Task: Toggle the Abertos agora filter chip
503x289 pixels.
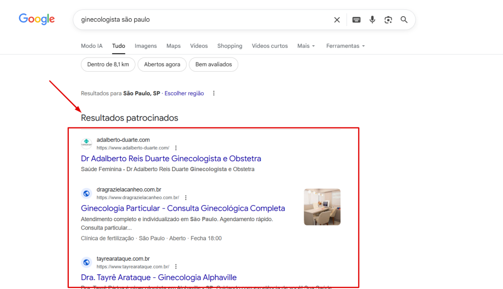Action: pyautogui.click(x=162, y=64)
